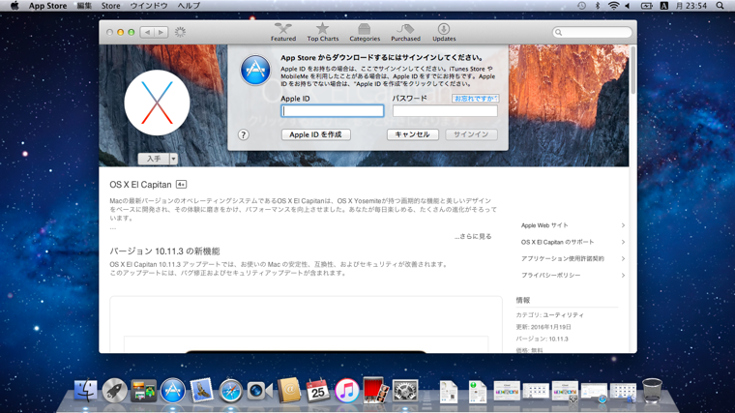
Task: Open the battery status menu
Action: [x=646, y=6]
